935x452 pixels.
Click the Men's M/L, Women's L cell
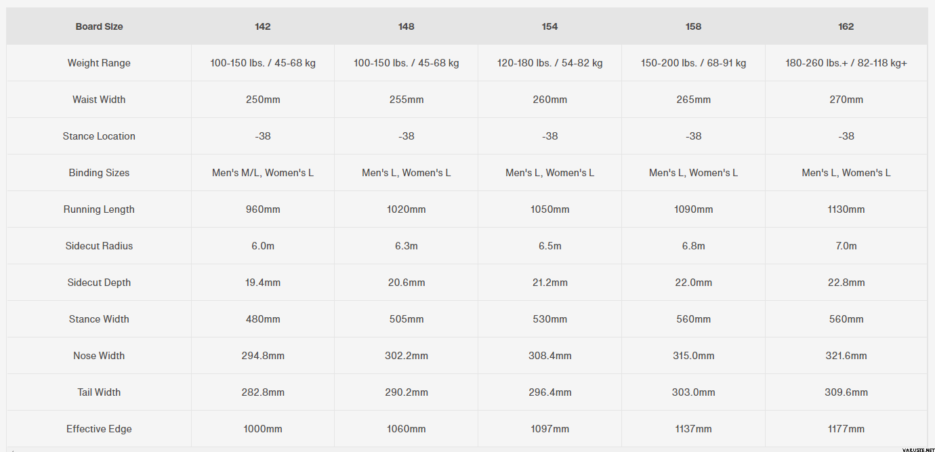click(x=263, y=173)
